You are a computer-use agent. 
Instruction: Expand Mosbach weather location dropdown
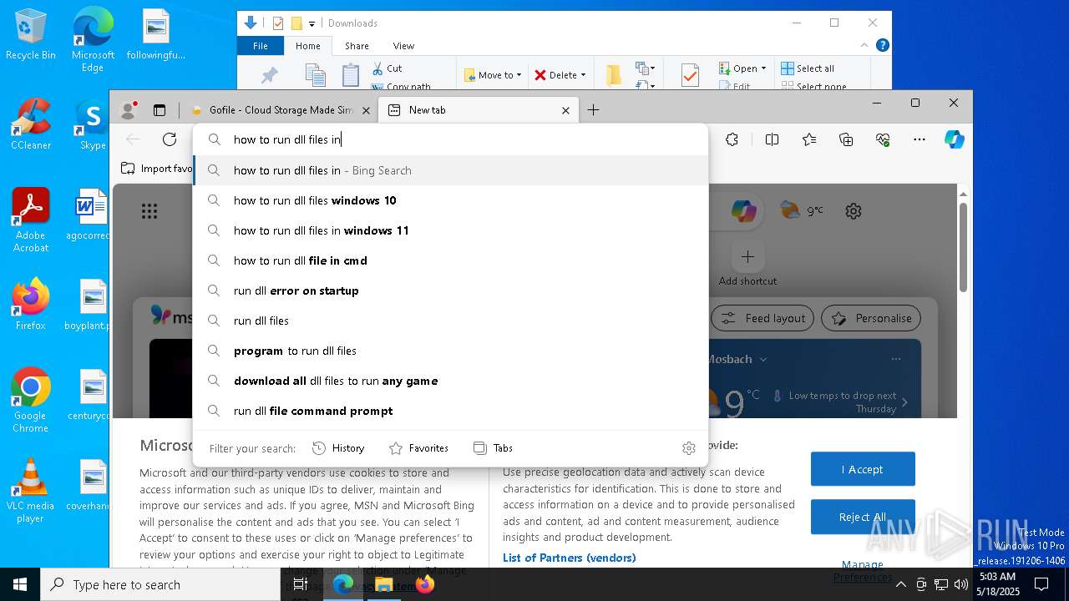762,359
